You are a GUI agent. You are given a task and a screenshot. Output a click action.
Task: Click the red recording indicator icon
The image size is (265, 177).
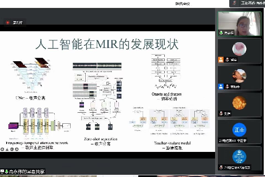8,22
